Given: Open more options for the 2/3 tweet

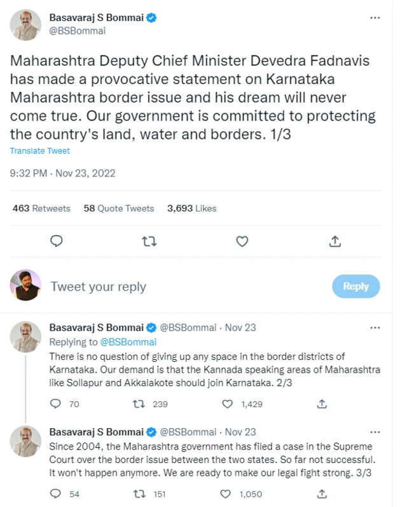Looking at the screenshot, I should [375, 327].
